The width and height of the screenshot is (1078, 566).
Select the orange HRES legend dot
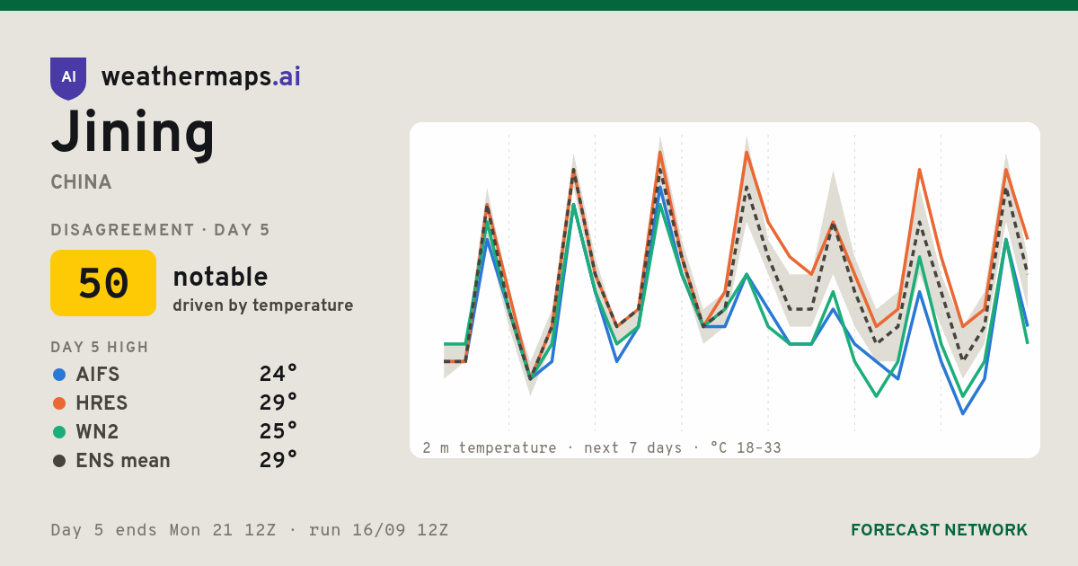[59, 403]
